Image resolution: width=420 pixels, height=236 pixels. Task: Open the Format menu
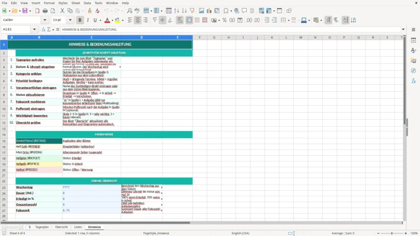click(49, 3)
